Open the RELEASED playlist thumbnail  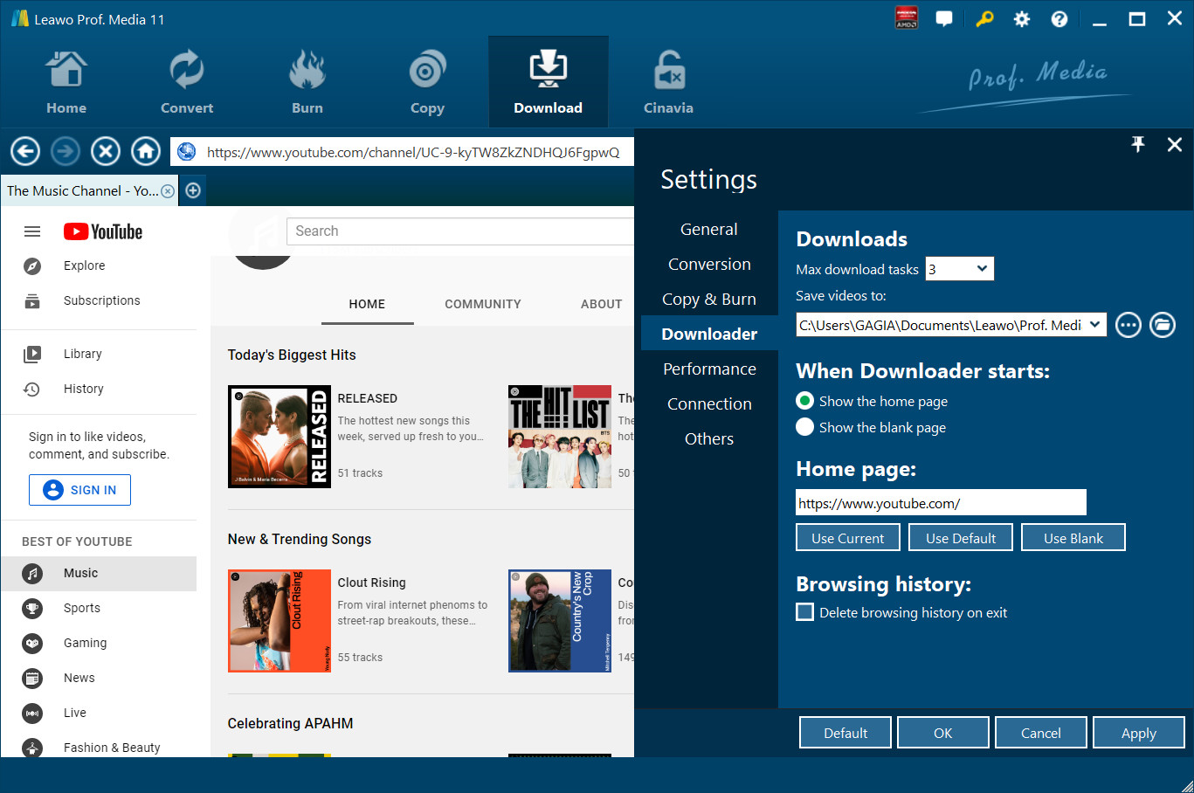[280, 437]
